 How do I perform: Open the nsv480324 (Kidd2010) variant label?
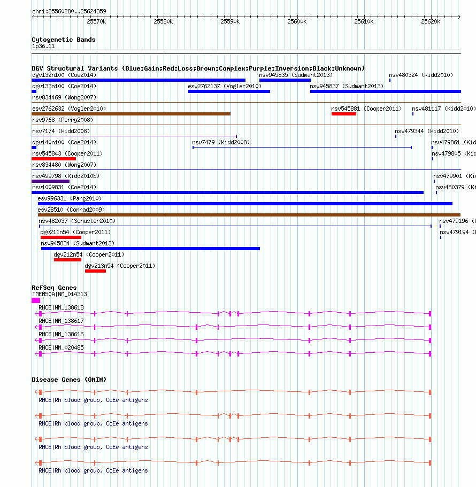421,75
